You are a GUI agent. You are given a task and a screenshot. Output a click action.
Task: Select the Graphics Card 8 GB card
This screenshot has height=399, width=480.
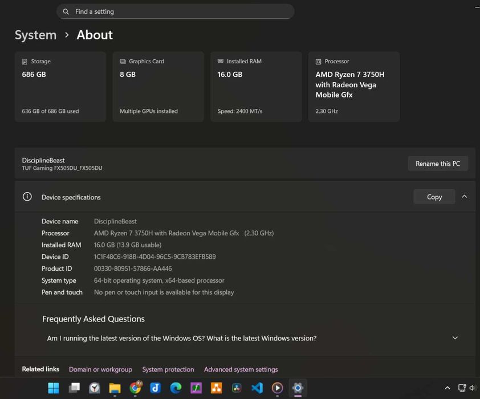[158, 87]
